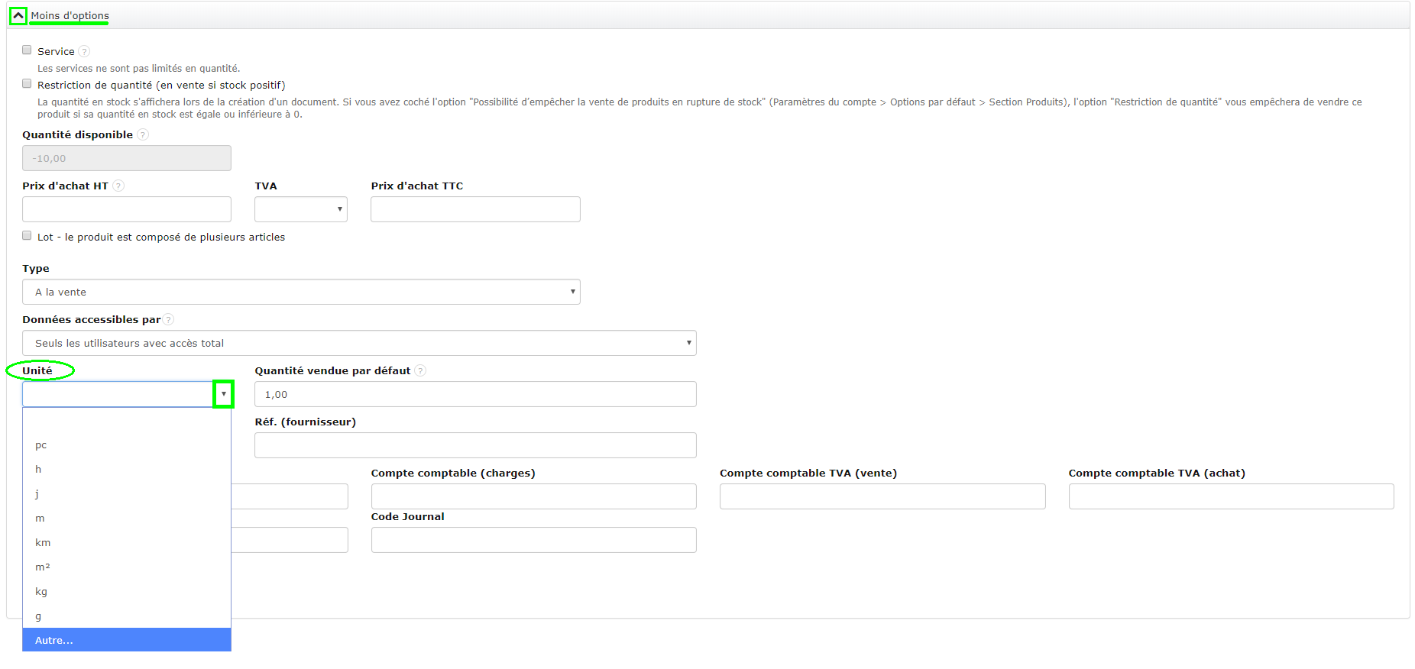
Task: Enable the Service checkbox
Action: [x=28, y=50]
